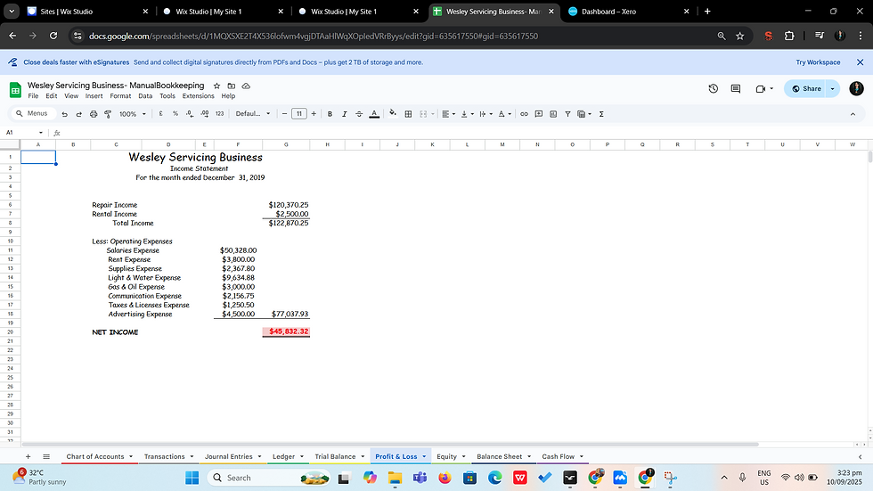This screenshot has width=873, height=491.
Task: Move document using the folder icon
Action: click(x=231, y=86)
